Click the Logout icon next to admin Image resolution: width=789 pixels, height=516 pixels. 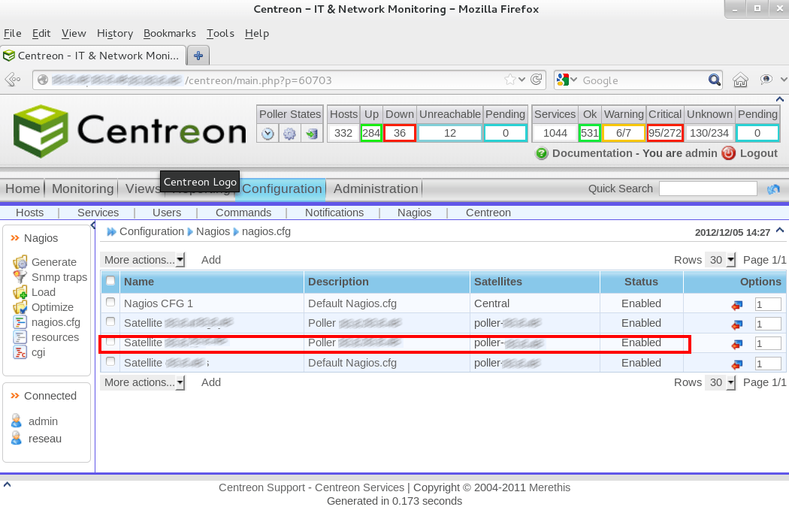coord(726,153)
